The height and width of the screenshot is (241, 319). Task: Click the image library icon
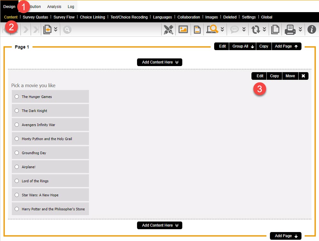(x=183, y=29)
